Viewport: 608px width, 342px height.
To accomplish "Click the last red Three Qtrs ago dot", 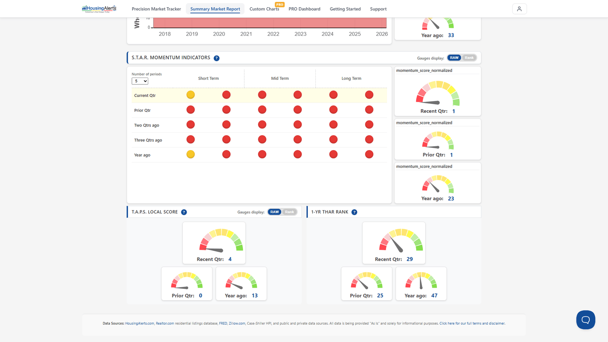I will (x=369, y=139).
